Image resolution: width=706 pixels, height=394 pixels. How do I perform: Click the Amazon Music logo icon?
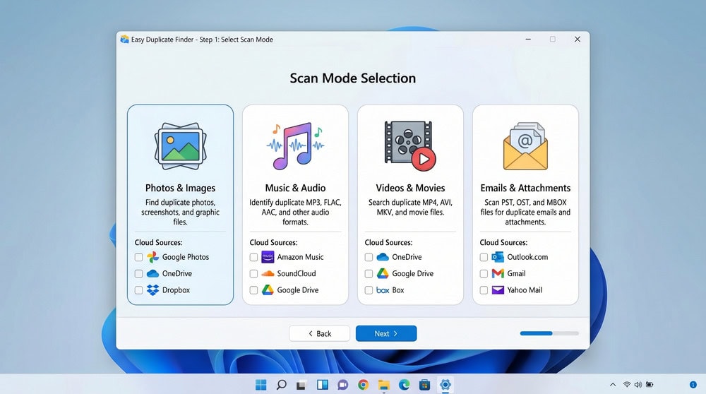pos(268,257)
